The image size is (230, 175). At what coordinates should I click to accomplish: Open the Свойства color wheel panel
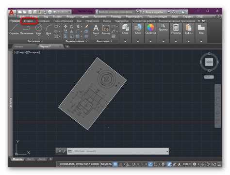tap(150, 29)
